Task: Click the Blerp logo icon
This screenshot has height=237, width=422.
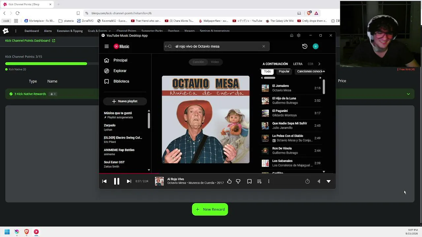Action: click(6, 31)
